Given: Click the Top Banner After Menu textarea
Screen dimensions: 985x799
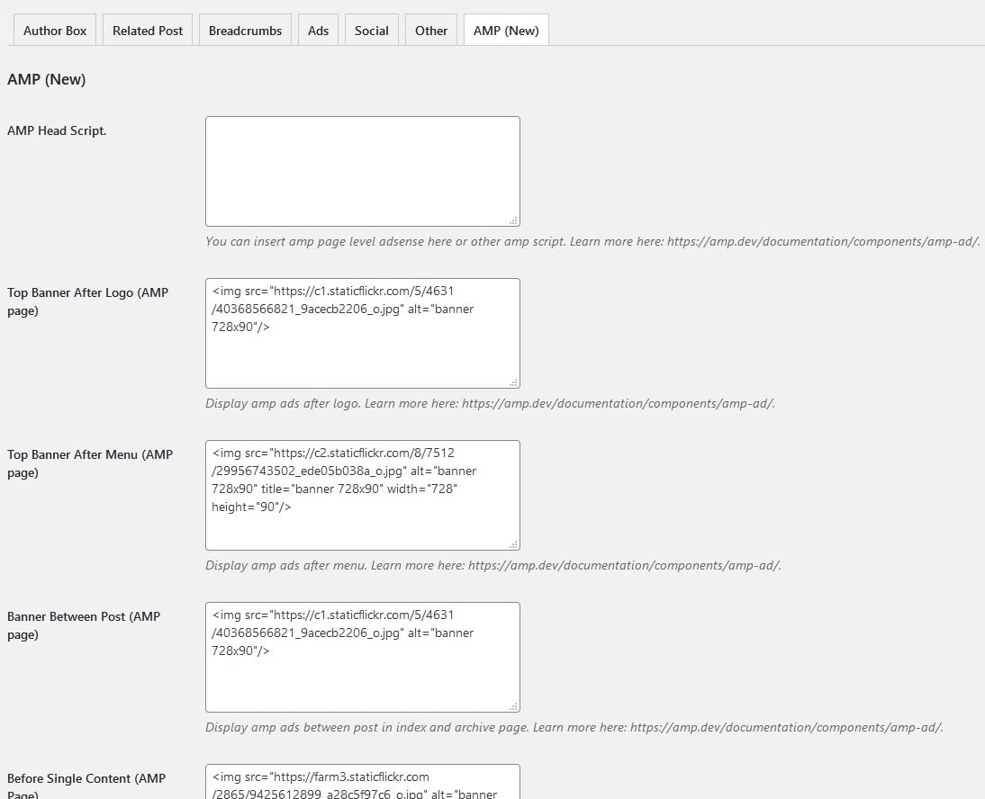Looking at the screenshot, I should [362, 495].
